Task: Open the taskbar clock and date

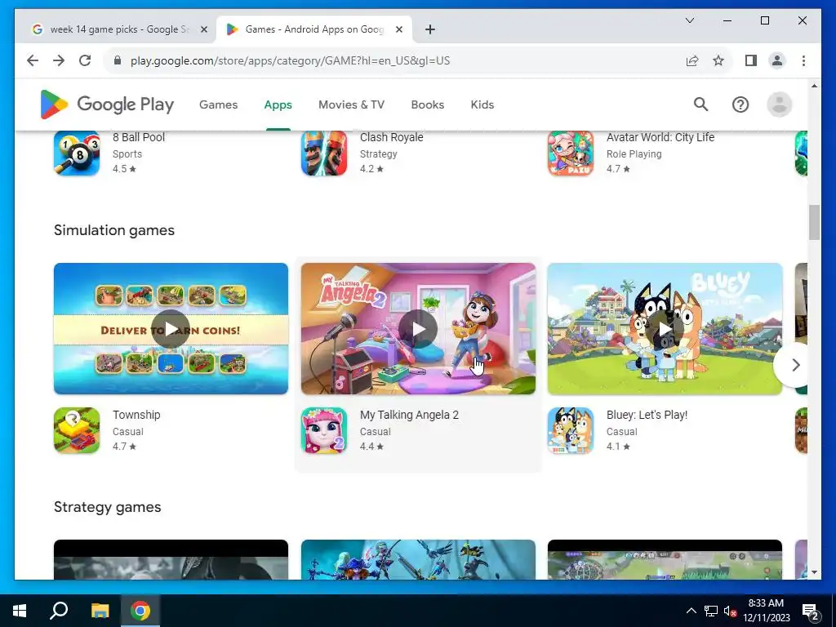Action: point(766,611)
